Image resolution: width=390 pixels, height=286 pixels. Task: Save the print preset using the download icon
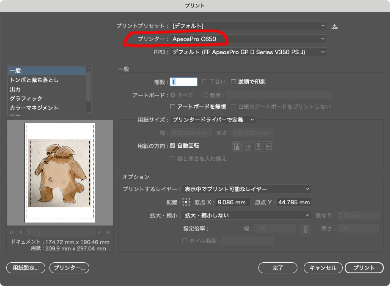point(335,26)
